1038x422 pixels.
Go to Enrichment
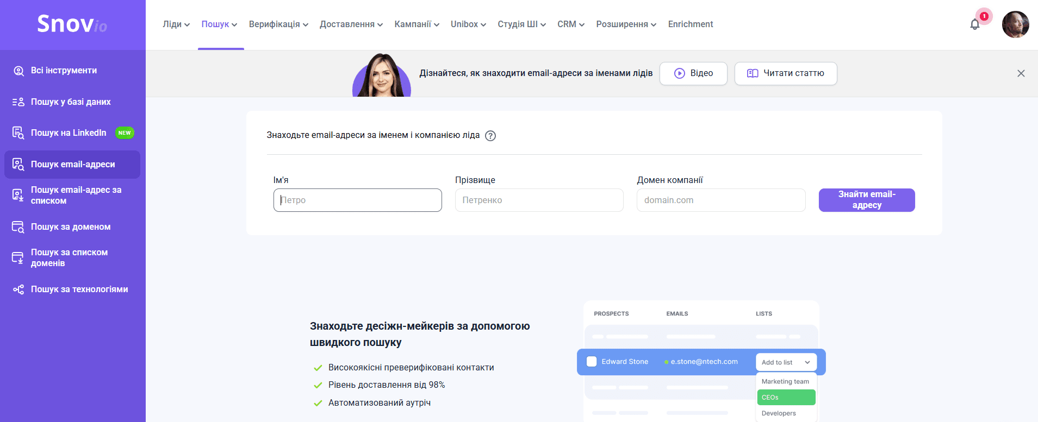click(691, 24)
